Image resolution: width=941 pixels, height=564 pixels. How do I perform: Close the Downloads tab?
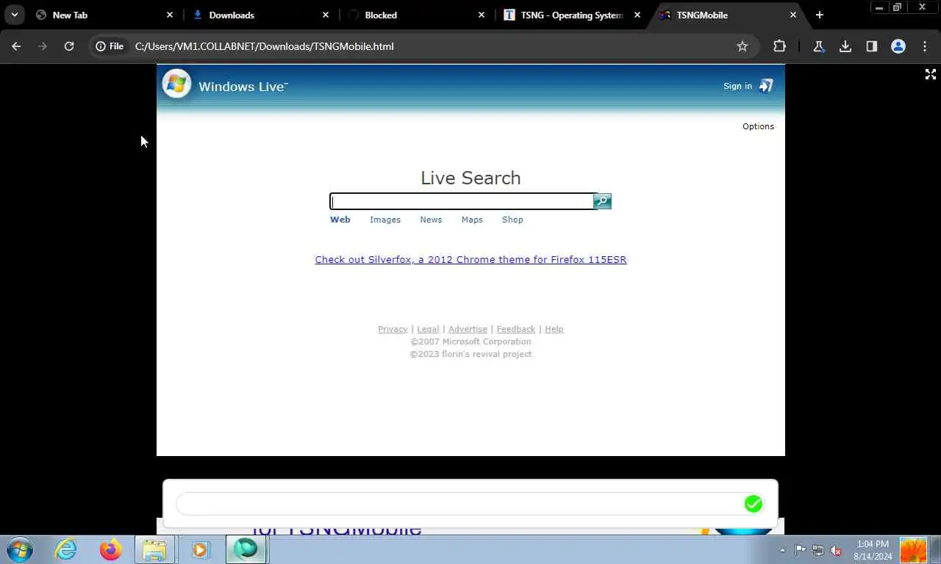[x=326, y=15]
